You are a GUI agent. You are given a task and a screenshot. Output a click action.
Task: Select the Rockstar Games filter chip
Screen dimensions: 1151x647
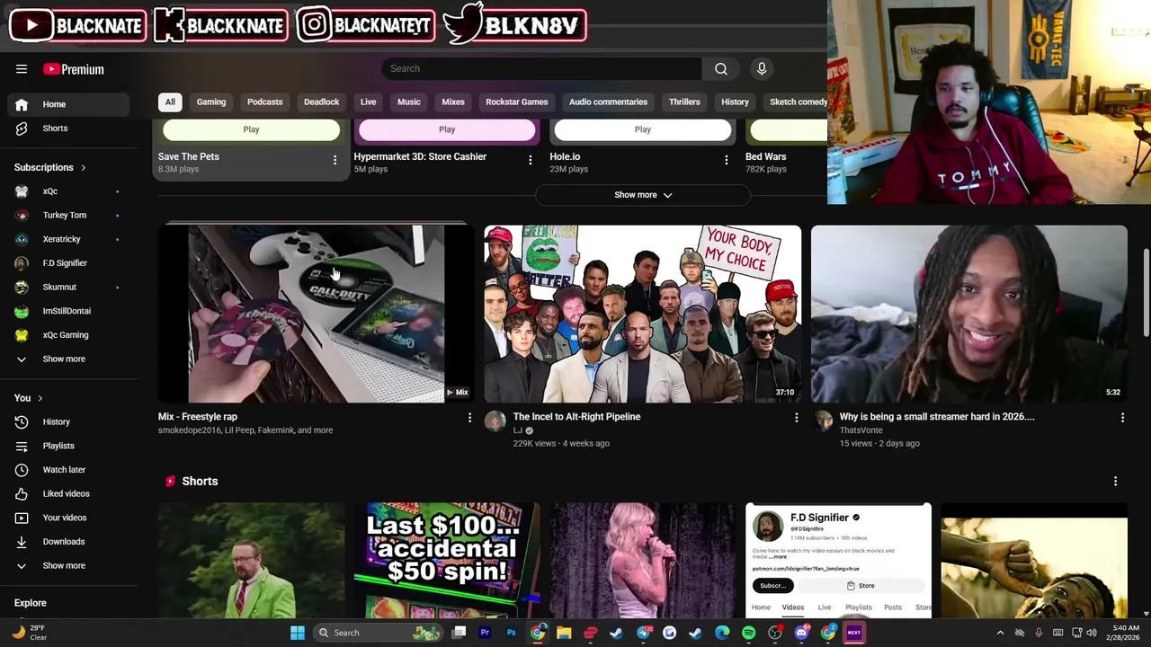tap(517, 102)
